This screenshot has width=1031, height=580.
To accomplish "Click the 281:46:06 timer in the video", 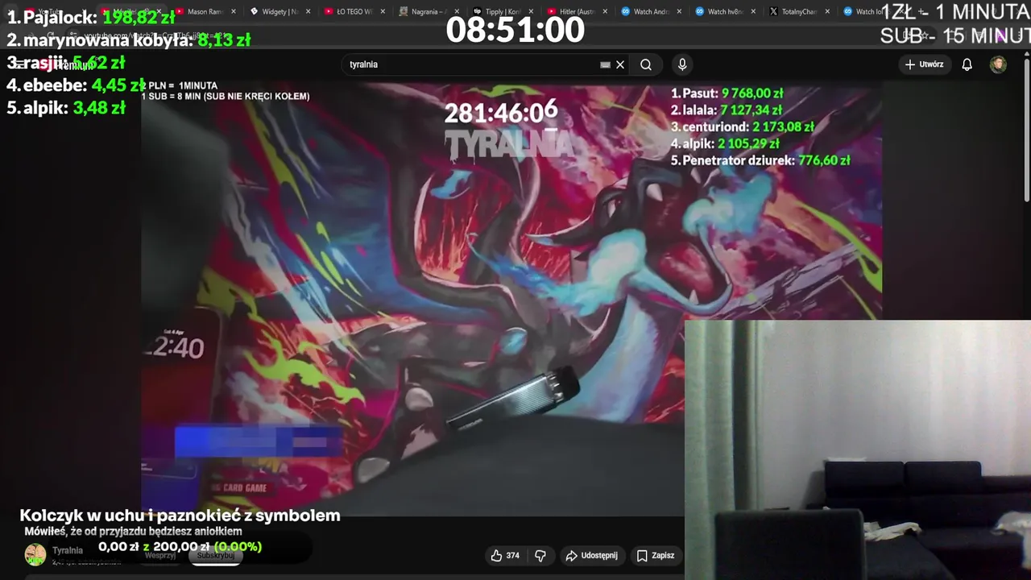I will [x=501, y=113].
